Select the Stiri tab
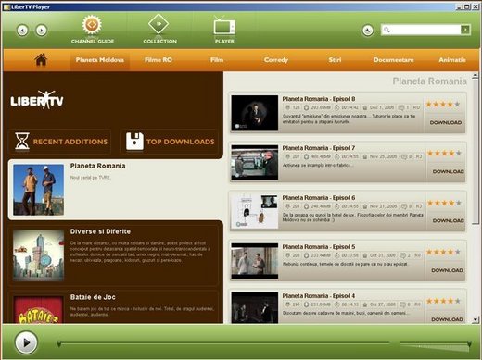 click(335, 60)
